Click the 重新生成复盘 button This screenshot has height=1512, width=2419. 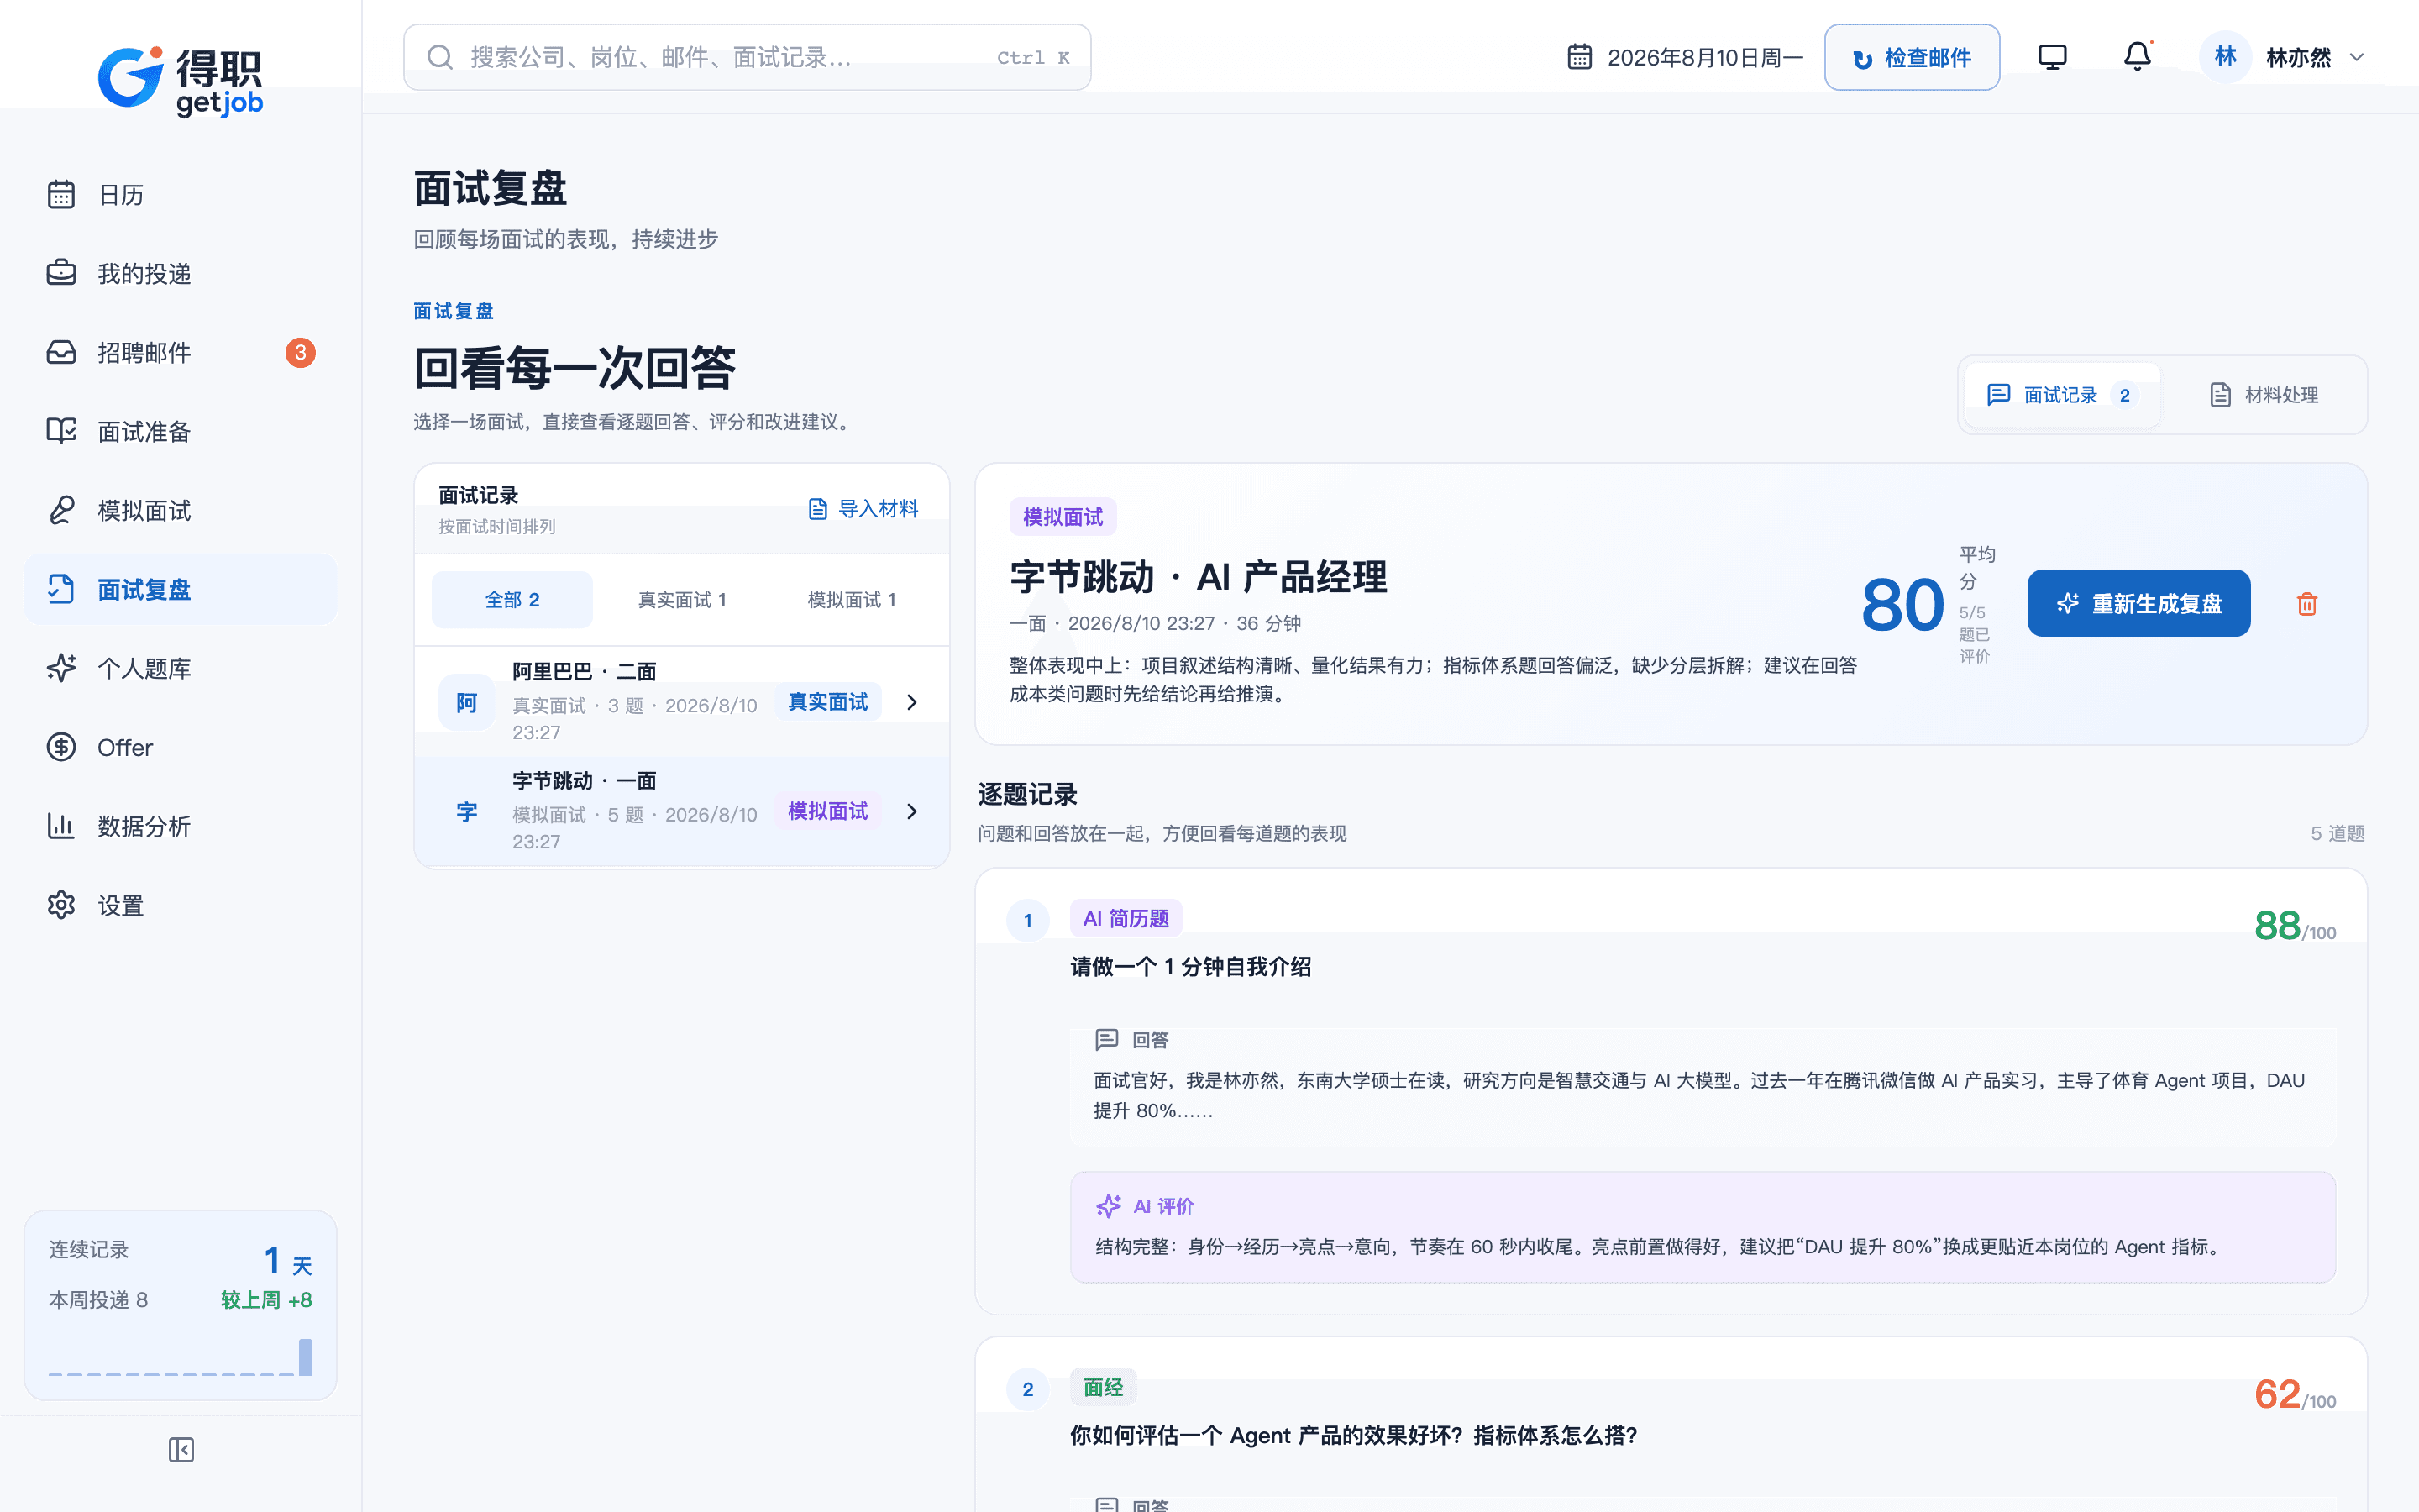tap(2138, 603)
